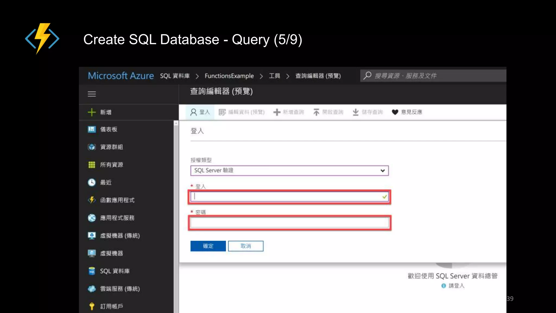Select the 資源群組 cube icon
The image size is (556, 313).
pos(92,147)
